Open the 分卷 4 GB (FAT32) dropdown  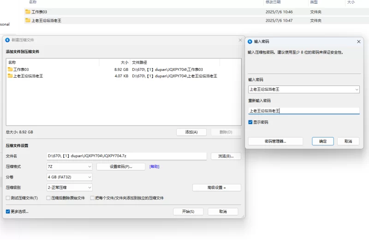[70, 177]
